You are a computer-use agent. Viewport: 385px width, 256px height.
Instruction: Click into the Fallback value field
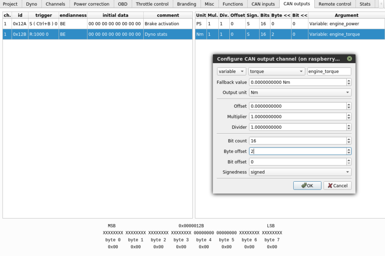click(298, 82)
